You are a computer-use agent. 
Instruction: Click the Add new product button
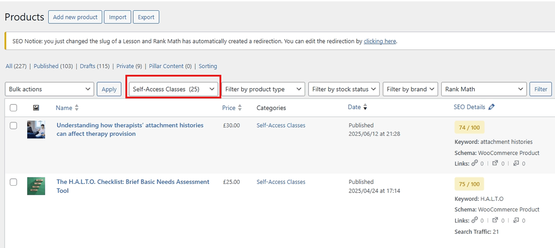75,17
